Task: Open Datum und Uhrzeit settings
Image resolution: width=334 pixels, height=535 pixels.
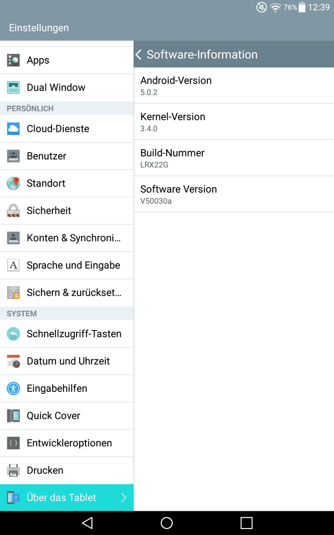Action: (67, 361)
